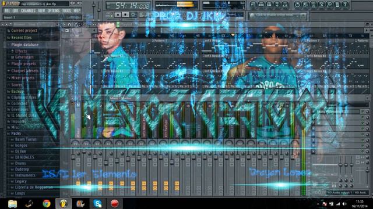
Task: Expand the Channel presets folder
Action: [24, 71]
